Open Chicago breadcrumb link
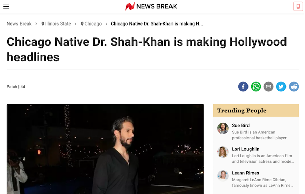The width and height of the screenshot is (305, 194). click(x=91, y=24)
